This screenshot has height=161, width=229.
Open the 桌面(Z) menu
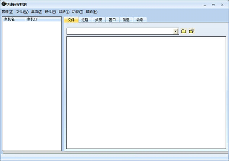tap(37, 12)
